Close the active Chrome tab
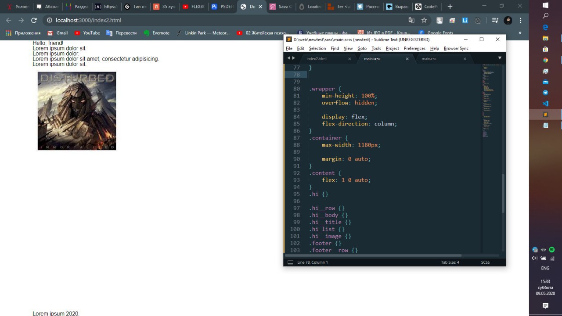Image resolution: width=562 pixels, height=316 pixels. [261, 7]
